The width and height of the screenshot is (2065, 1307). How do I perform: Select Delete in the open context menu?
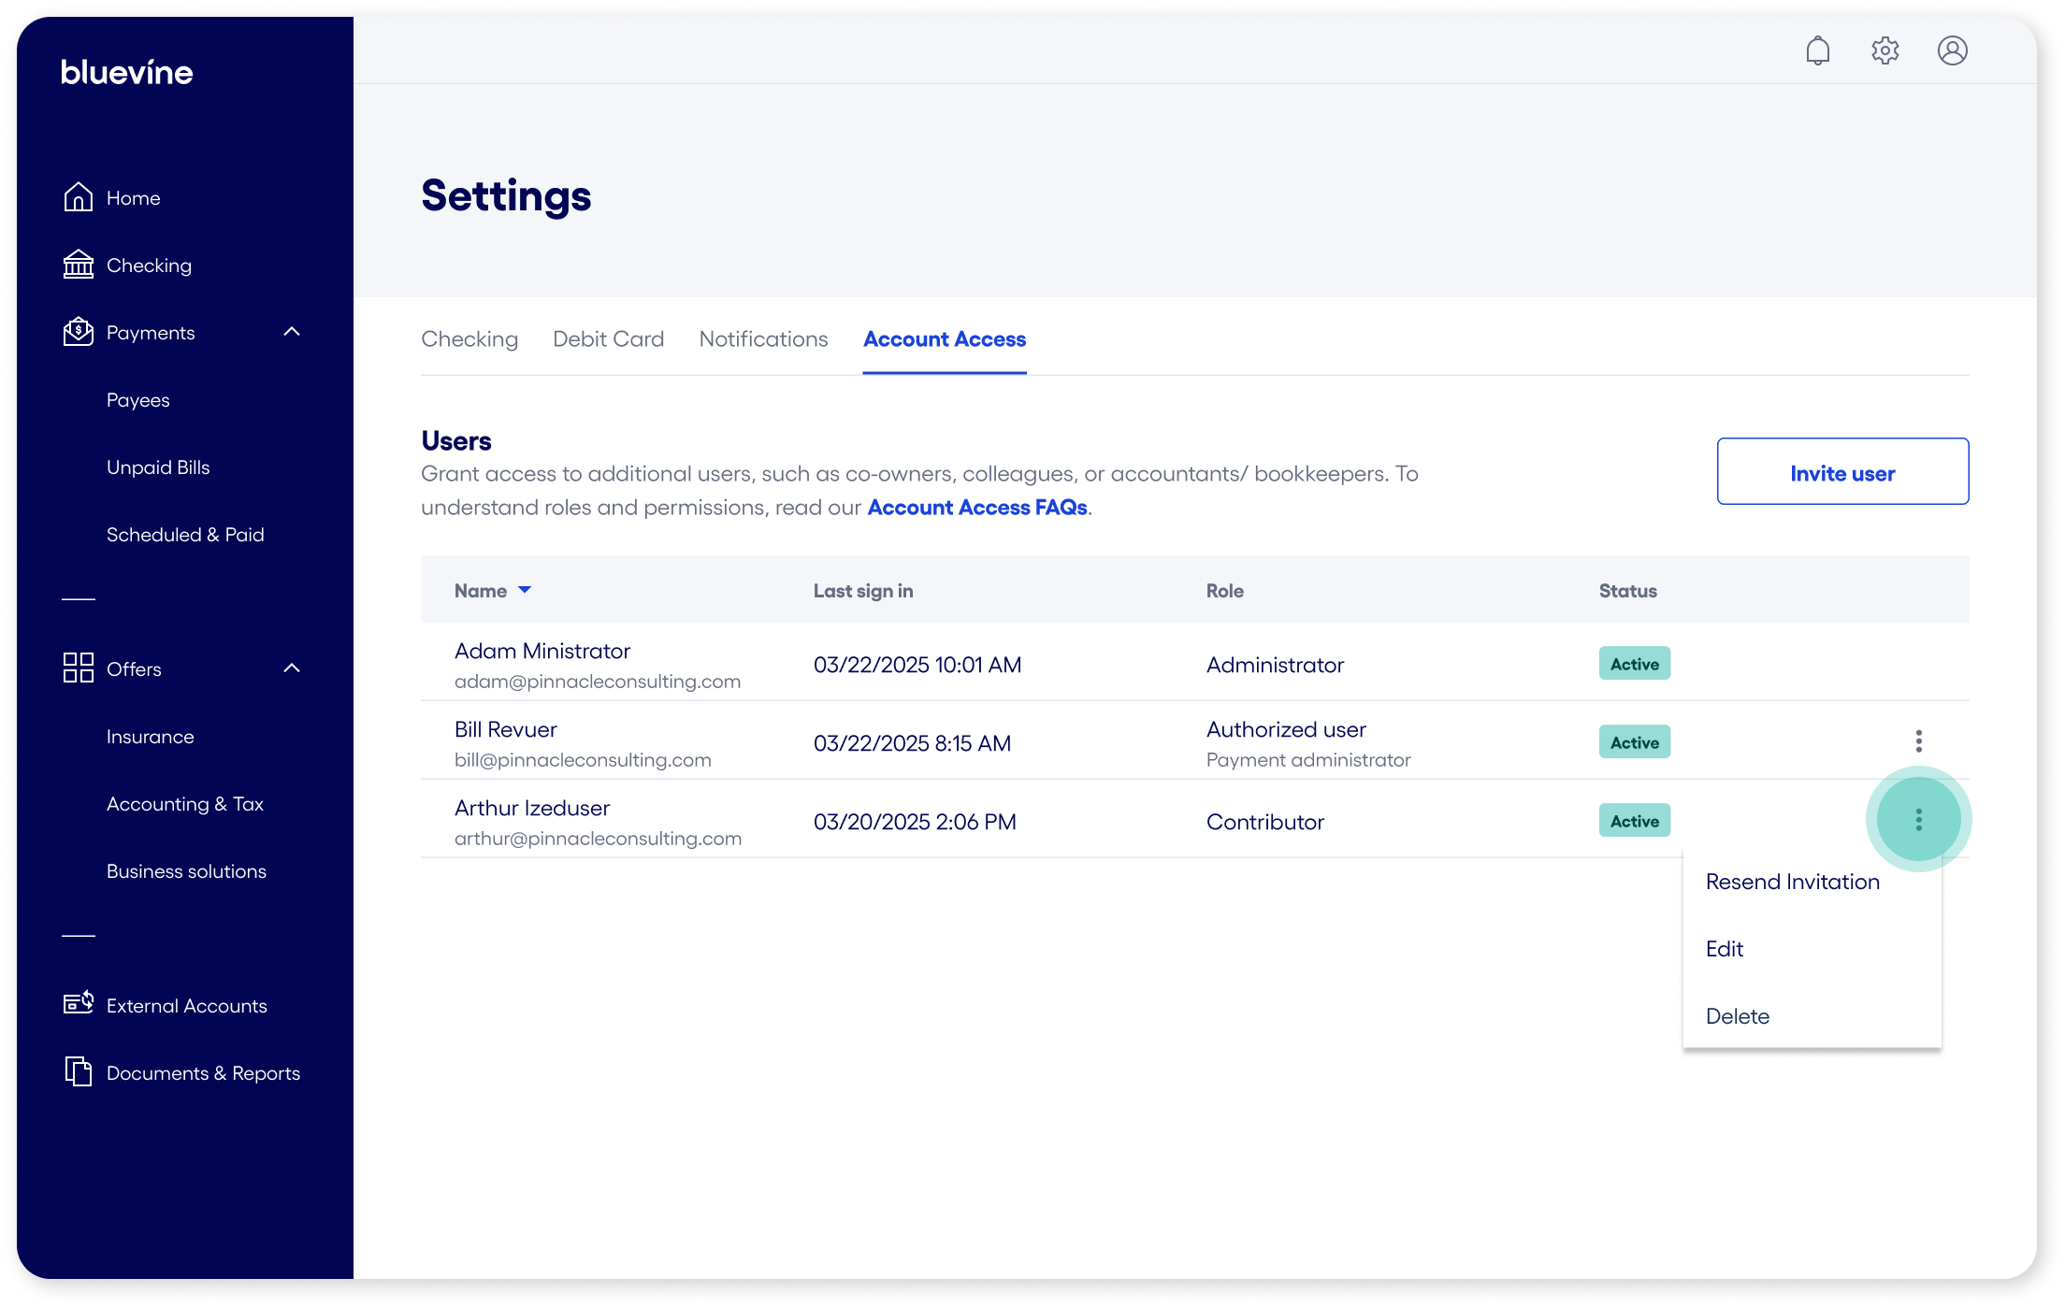(x=1737, y=1015)
